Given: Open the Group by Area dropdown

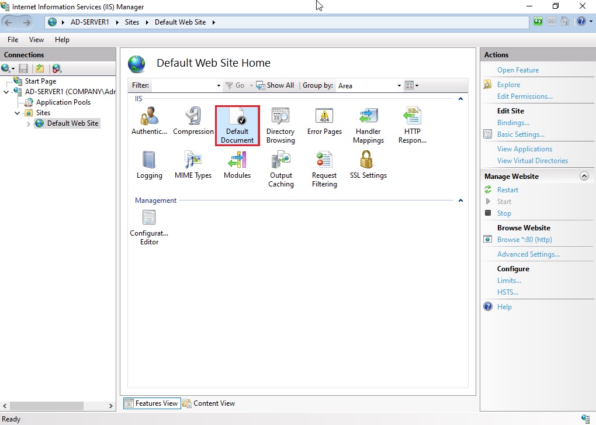Looking at the screenshot, I should click(x=369, y=86).
